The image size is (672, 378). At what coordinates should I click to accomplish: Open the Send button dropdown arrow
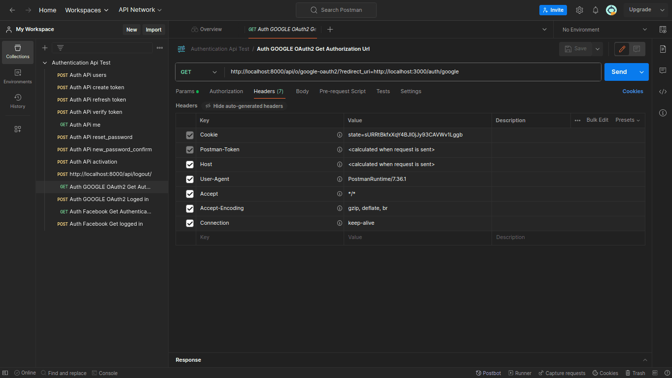click(x=641, y=72)
